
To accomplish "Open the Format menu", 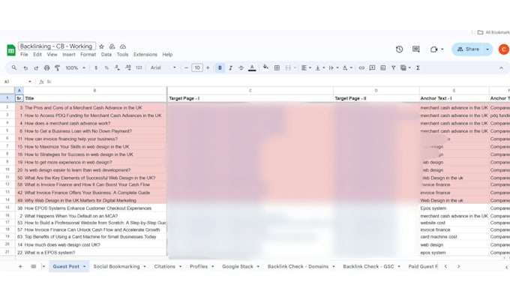I will [x=88, y=55].
